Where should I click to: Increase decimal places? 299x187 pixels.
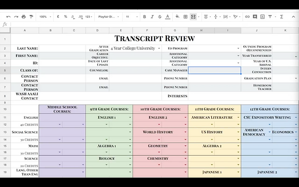coord(80,17)
